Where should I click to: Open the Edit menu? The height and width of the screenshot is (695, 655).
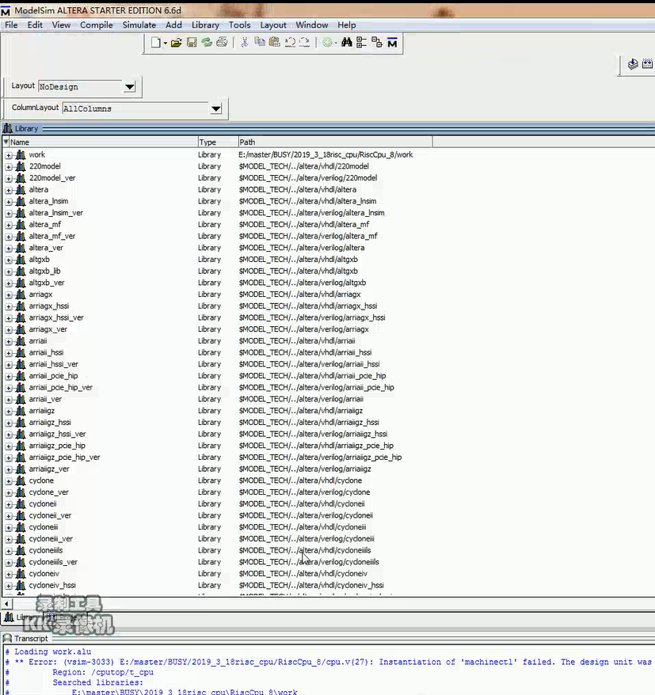35,25
